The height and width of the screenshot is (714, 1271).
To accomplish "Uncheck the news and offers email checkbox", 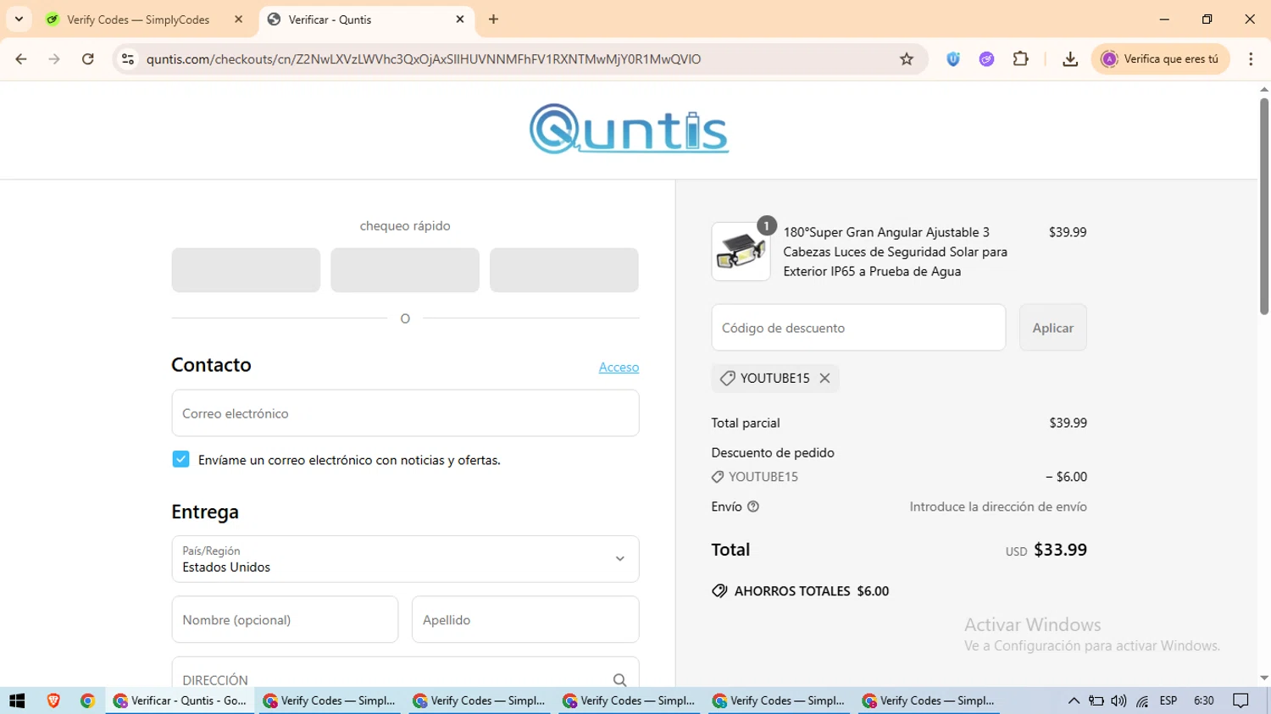I will pyautogui.click(x=180, y=459).
